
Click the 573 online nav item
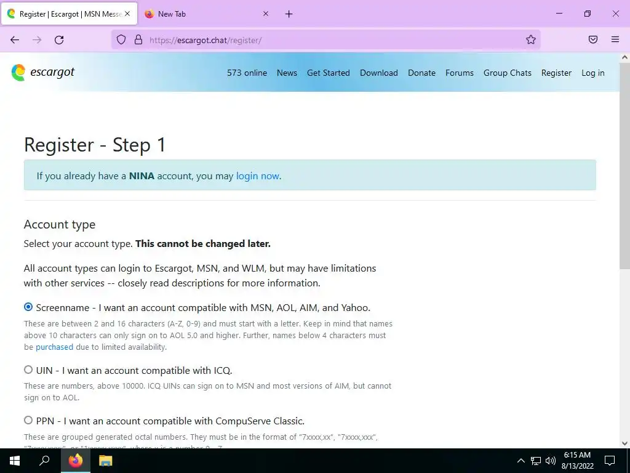[x=247, y=73]
